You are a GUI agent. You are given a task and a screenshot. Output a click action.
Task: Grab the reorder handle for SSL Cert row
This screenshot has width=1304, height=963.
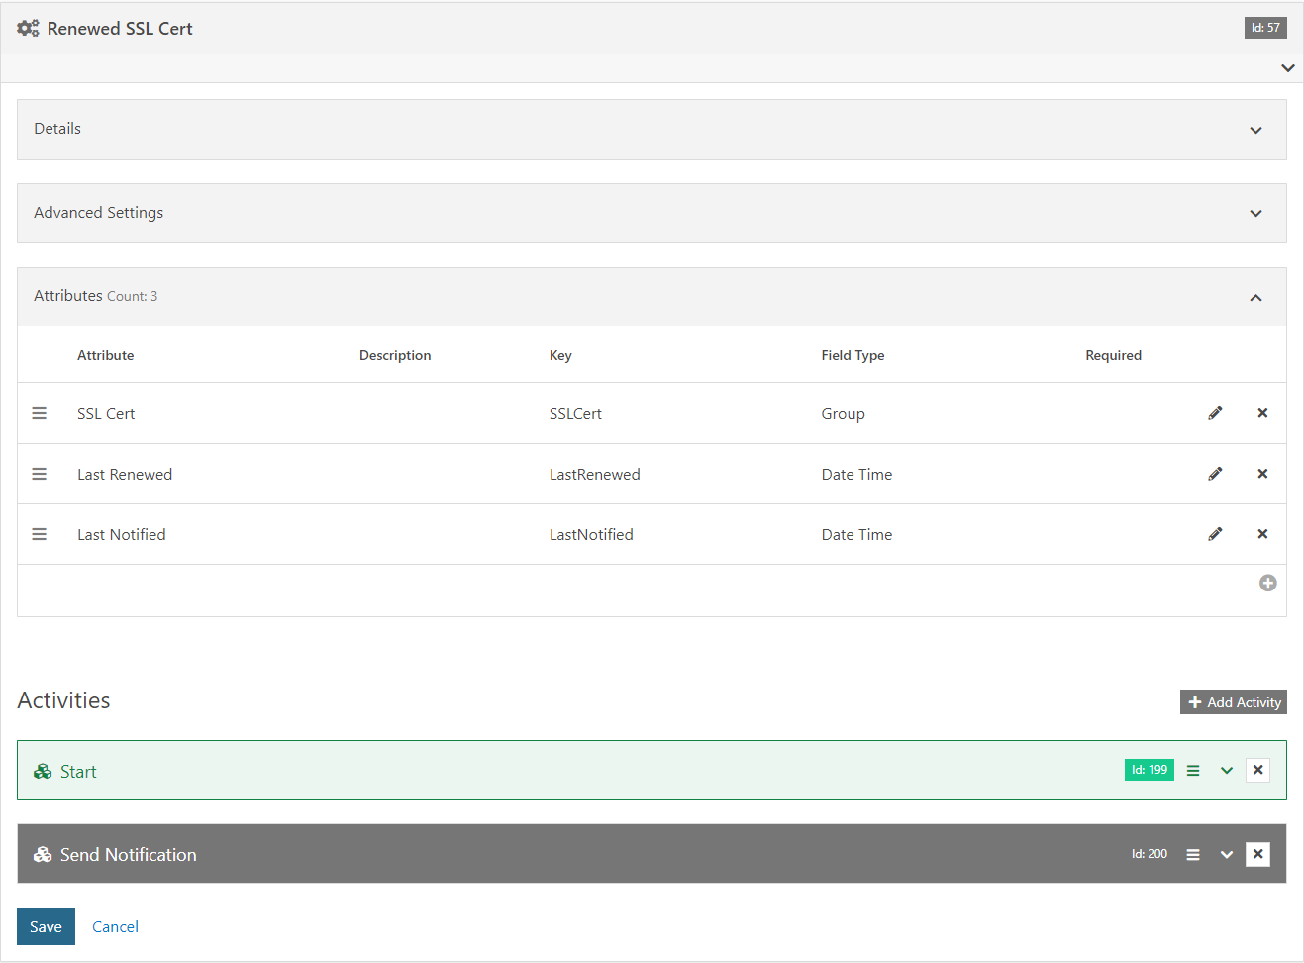coord(40,413)
